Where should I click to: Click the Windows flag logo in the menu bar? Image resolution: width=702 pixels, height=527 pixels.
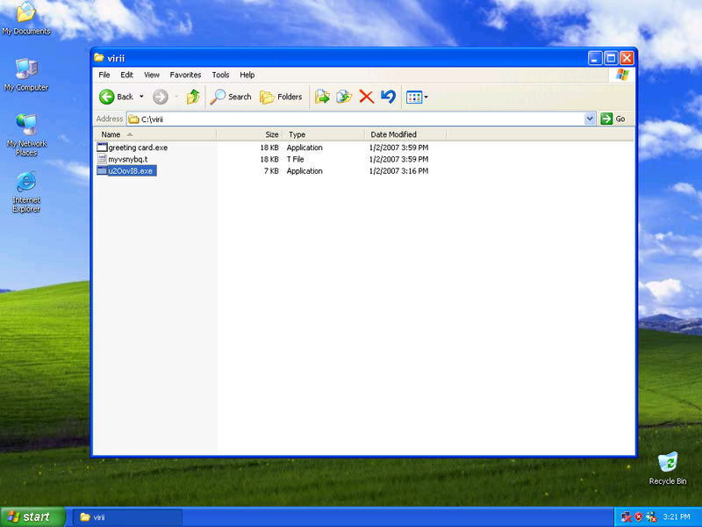coord(622,75)
